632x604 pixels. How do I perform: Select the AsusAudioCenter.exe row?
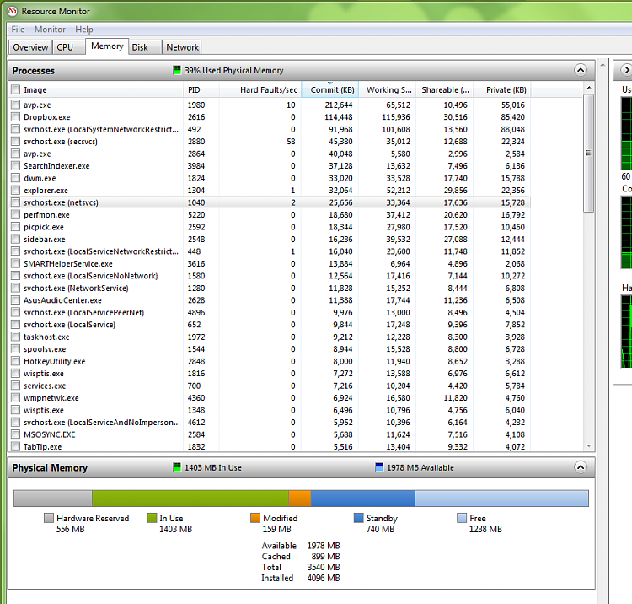270,300
